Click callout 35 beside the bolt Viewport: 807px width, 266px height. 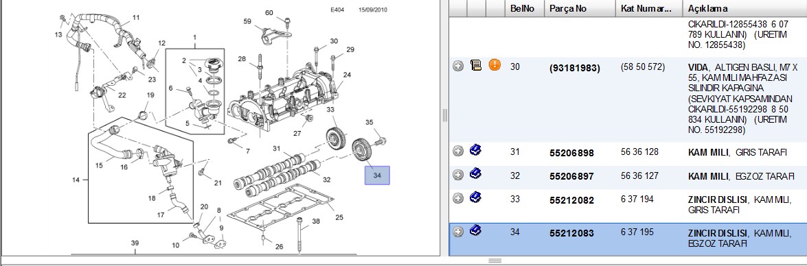tap(369, 122)
